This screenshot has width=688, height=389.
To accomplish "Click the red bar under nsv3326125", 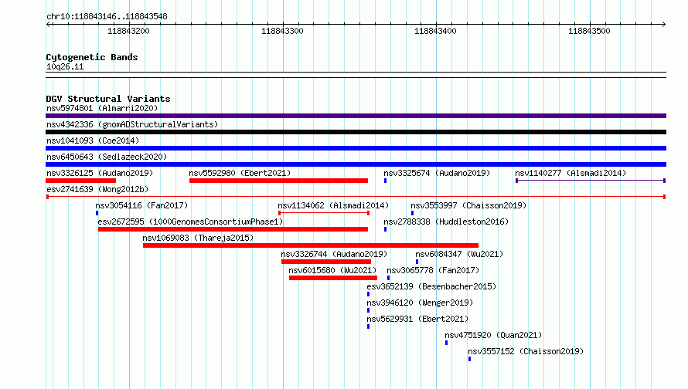I will pyautogui.click(x=80, y=181).
